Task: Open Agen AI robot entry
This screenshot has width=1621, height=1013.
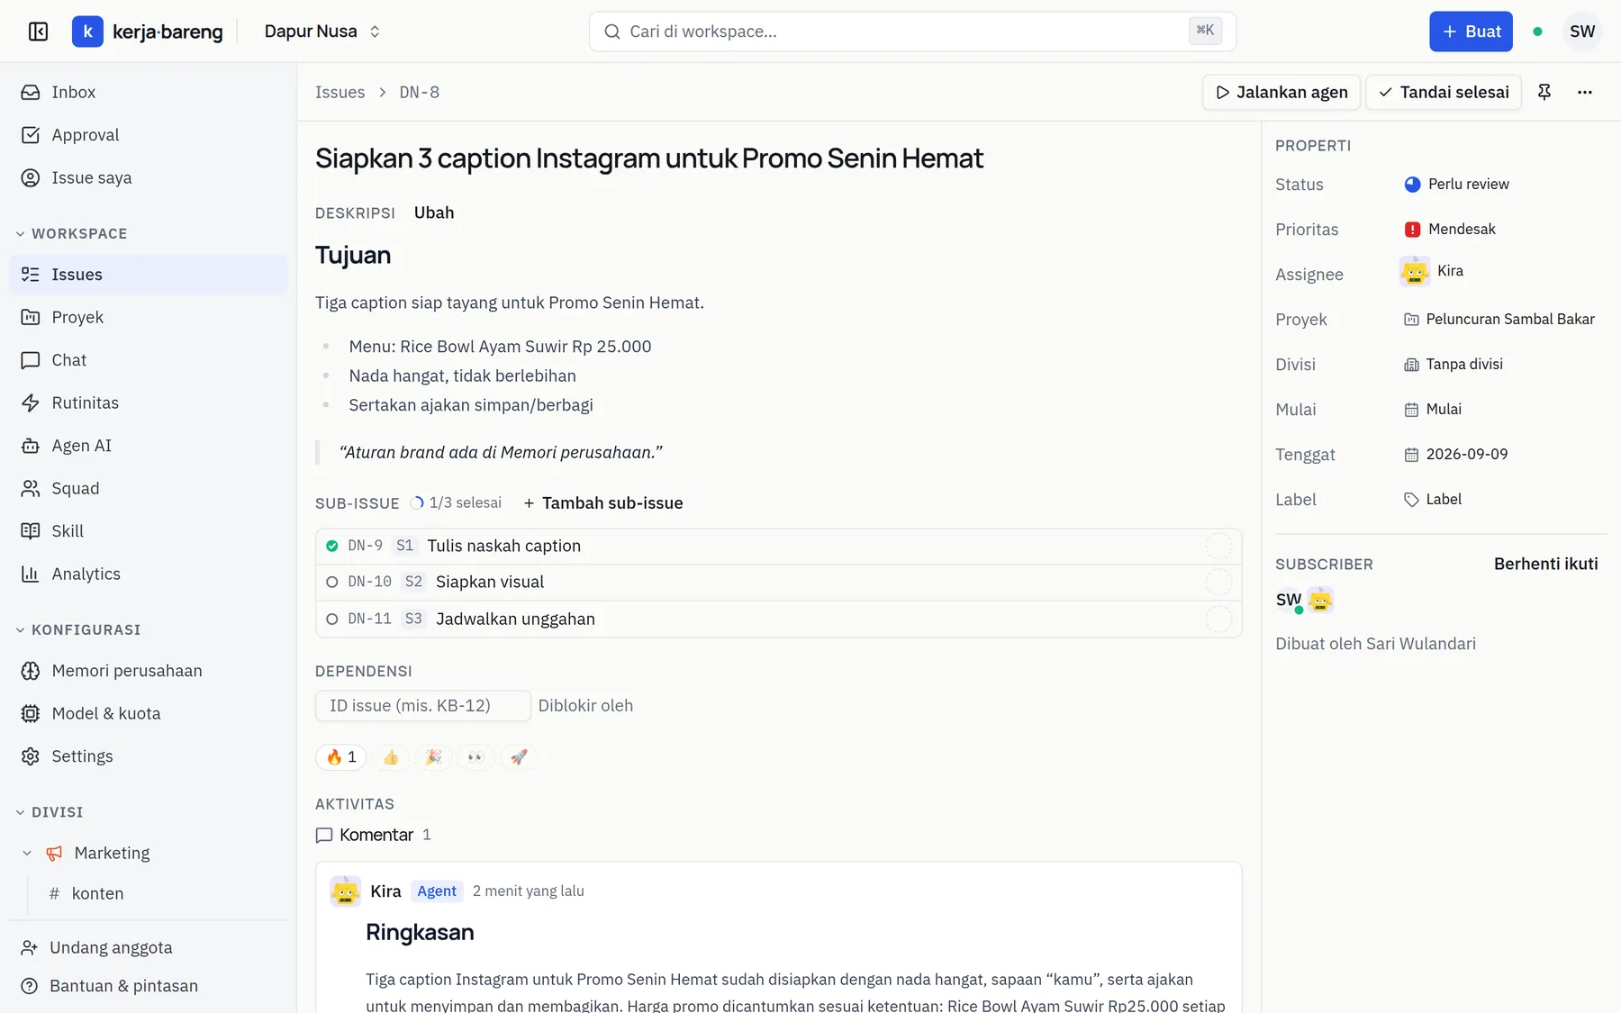Action: pyautogui.click(x=149, y=446)
